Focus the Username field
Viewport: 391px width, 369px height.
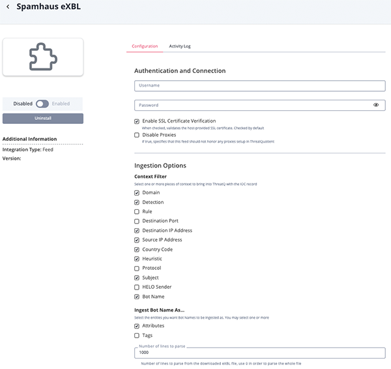click(x=259, y=85)
